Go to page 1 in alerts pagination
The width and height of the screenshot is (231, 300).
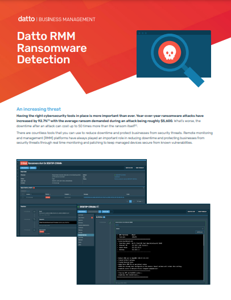(131, 201)
